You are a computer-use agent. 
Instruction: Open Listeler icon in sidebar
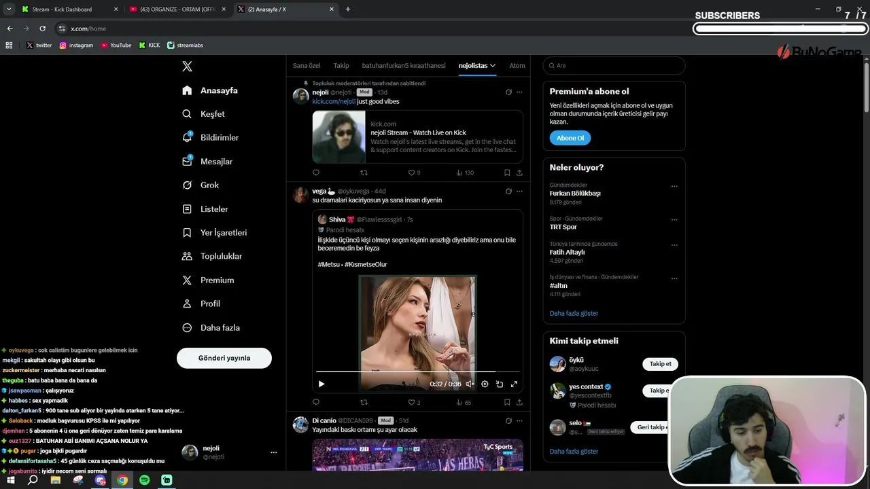(187, 209)
